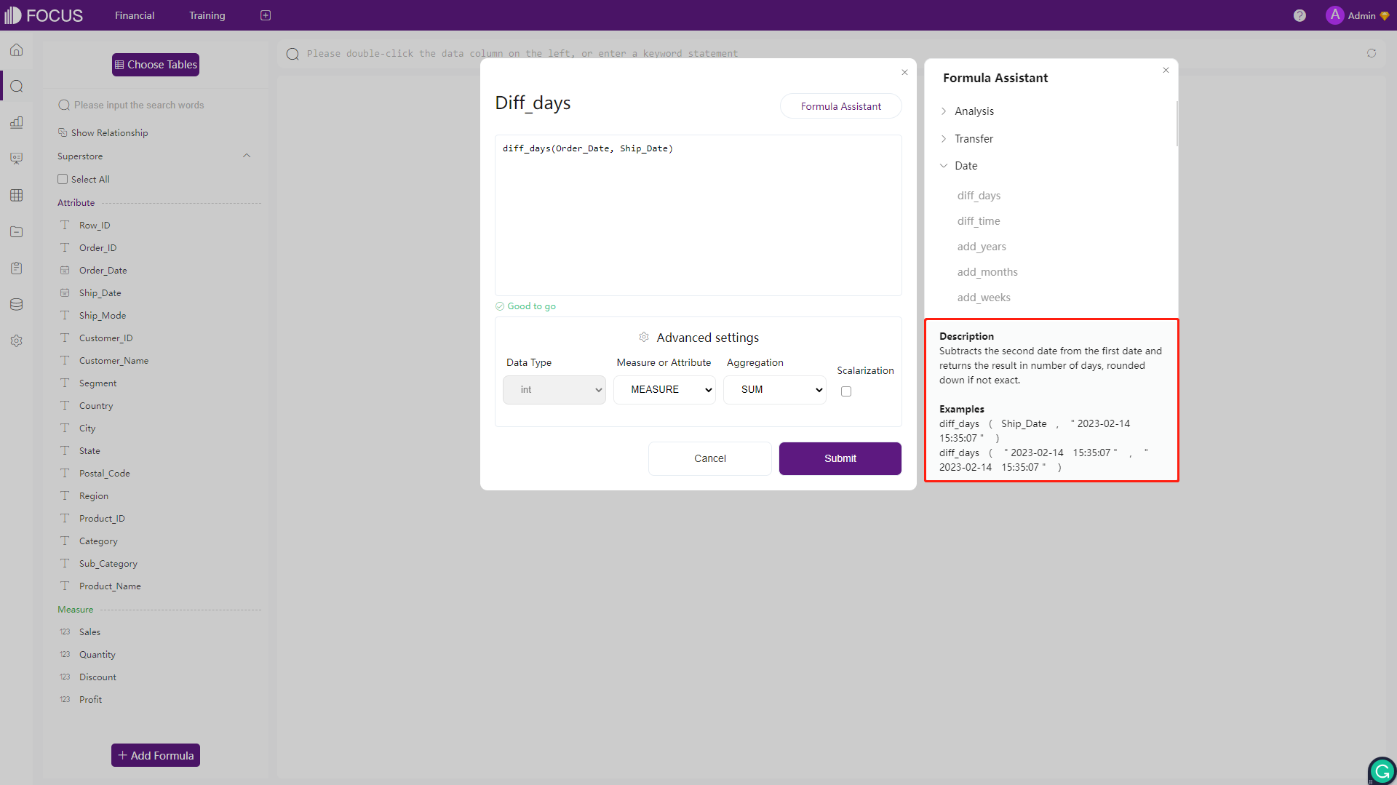Screen dimensions: 1397x785
Task: Select add_years in Formula Assistant
Action: 982,247
